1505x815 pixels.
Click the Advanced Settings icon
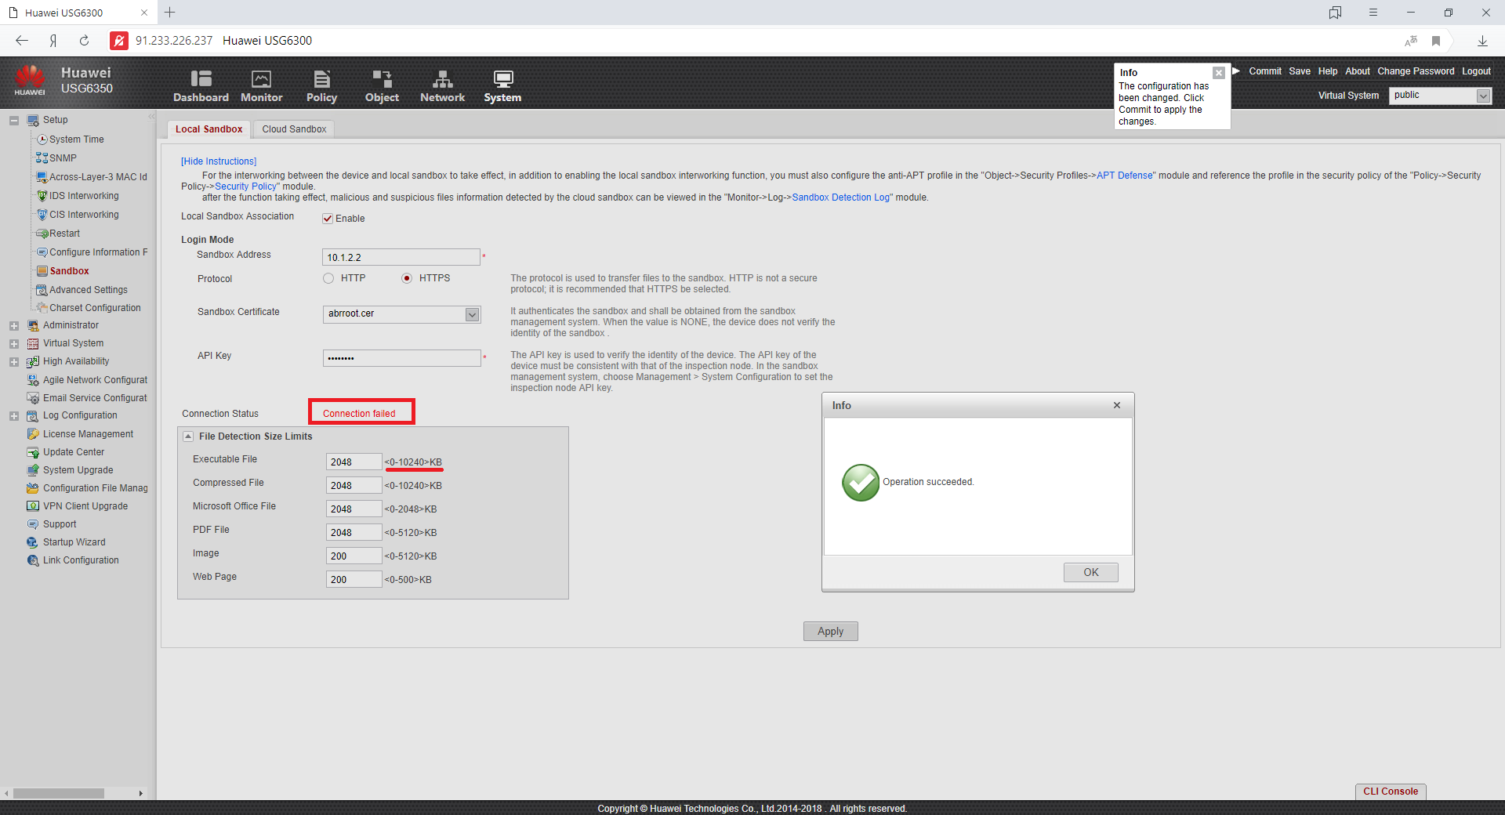point(42,290)
